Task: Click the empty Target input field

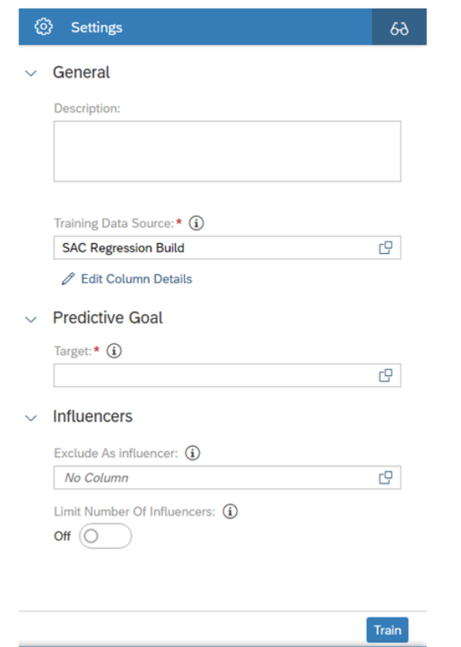Action: 227,375
